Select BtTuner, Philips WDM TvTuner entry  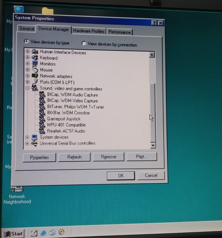point(76,107)
